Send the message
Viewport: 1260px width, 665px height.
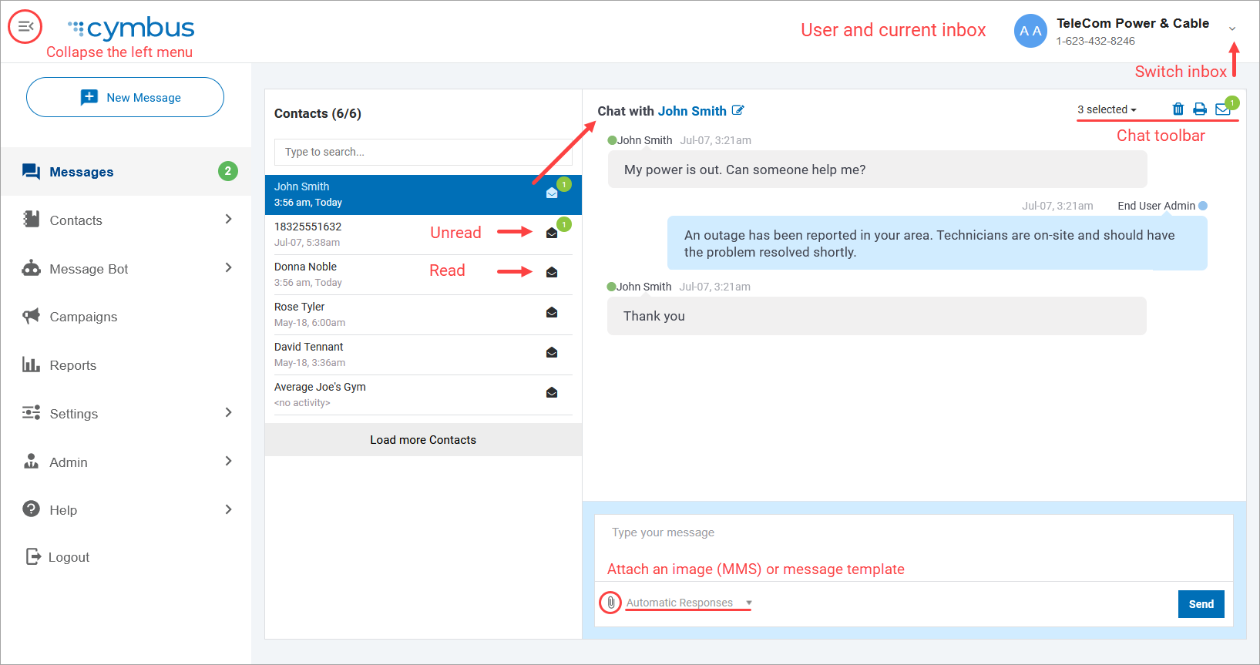click(x=1201, y=604)
